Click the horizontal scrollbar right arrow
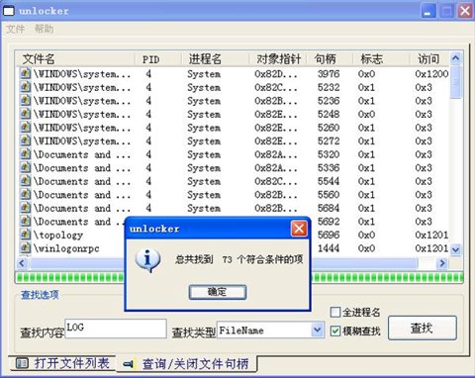Screen dimensions: 475x378 point(442,263)
